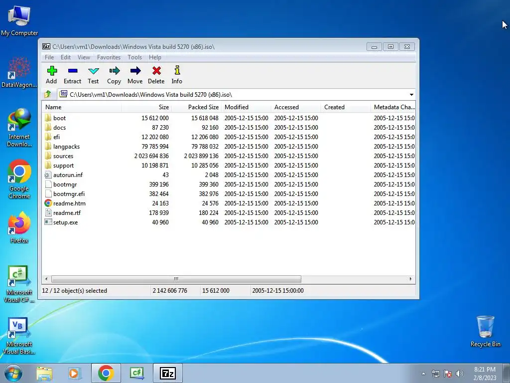Open Google Chrome desktop shortcut

tap(19, 179)
